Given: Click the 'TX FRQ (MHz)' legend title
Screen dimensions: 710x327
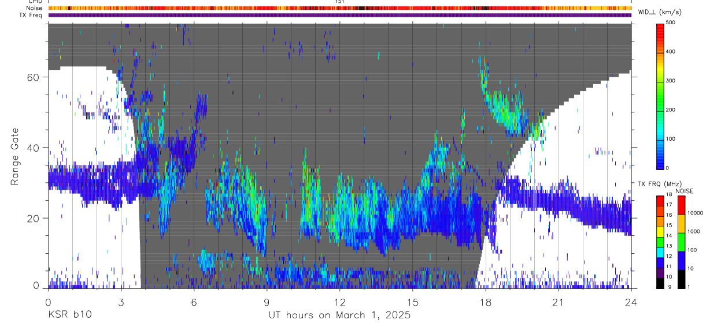Looking at the screenshot, I should point(660,184).
